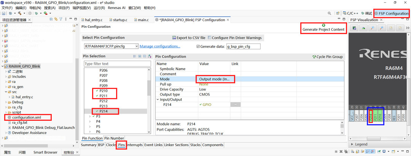411x156 pixels.
Task: Click the Drive Capacity Low value
Action: click(202, 89)
